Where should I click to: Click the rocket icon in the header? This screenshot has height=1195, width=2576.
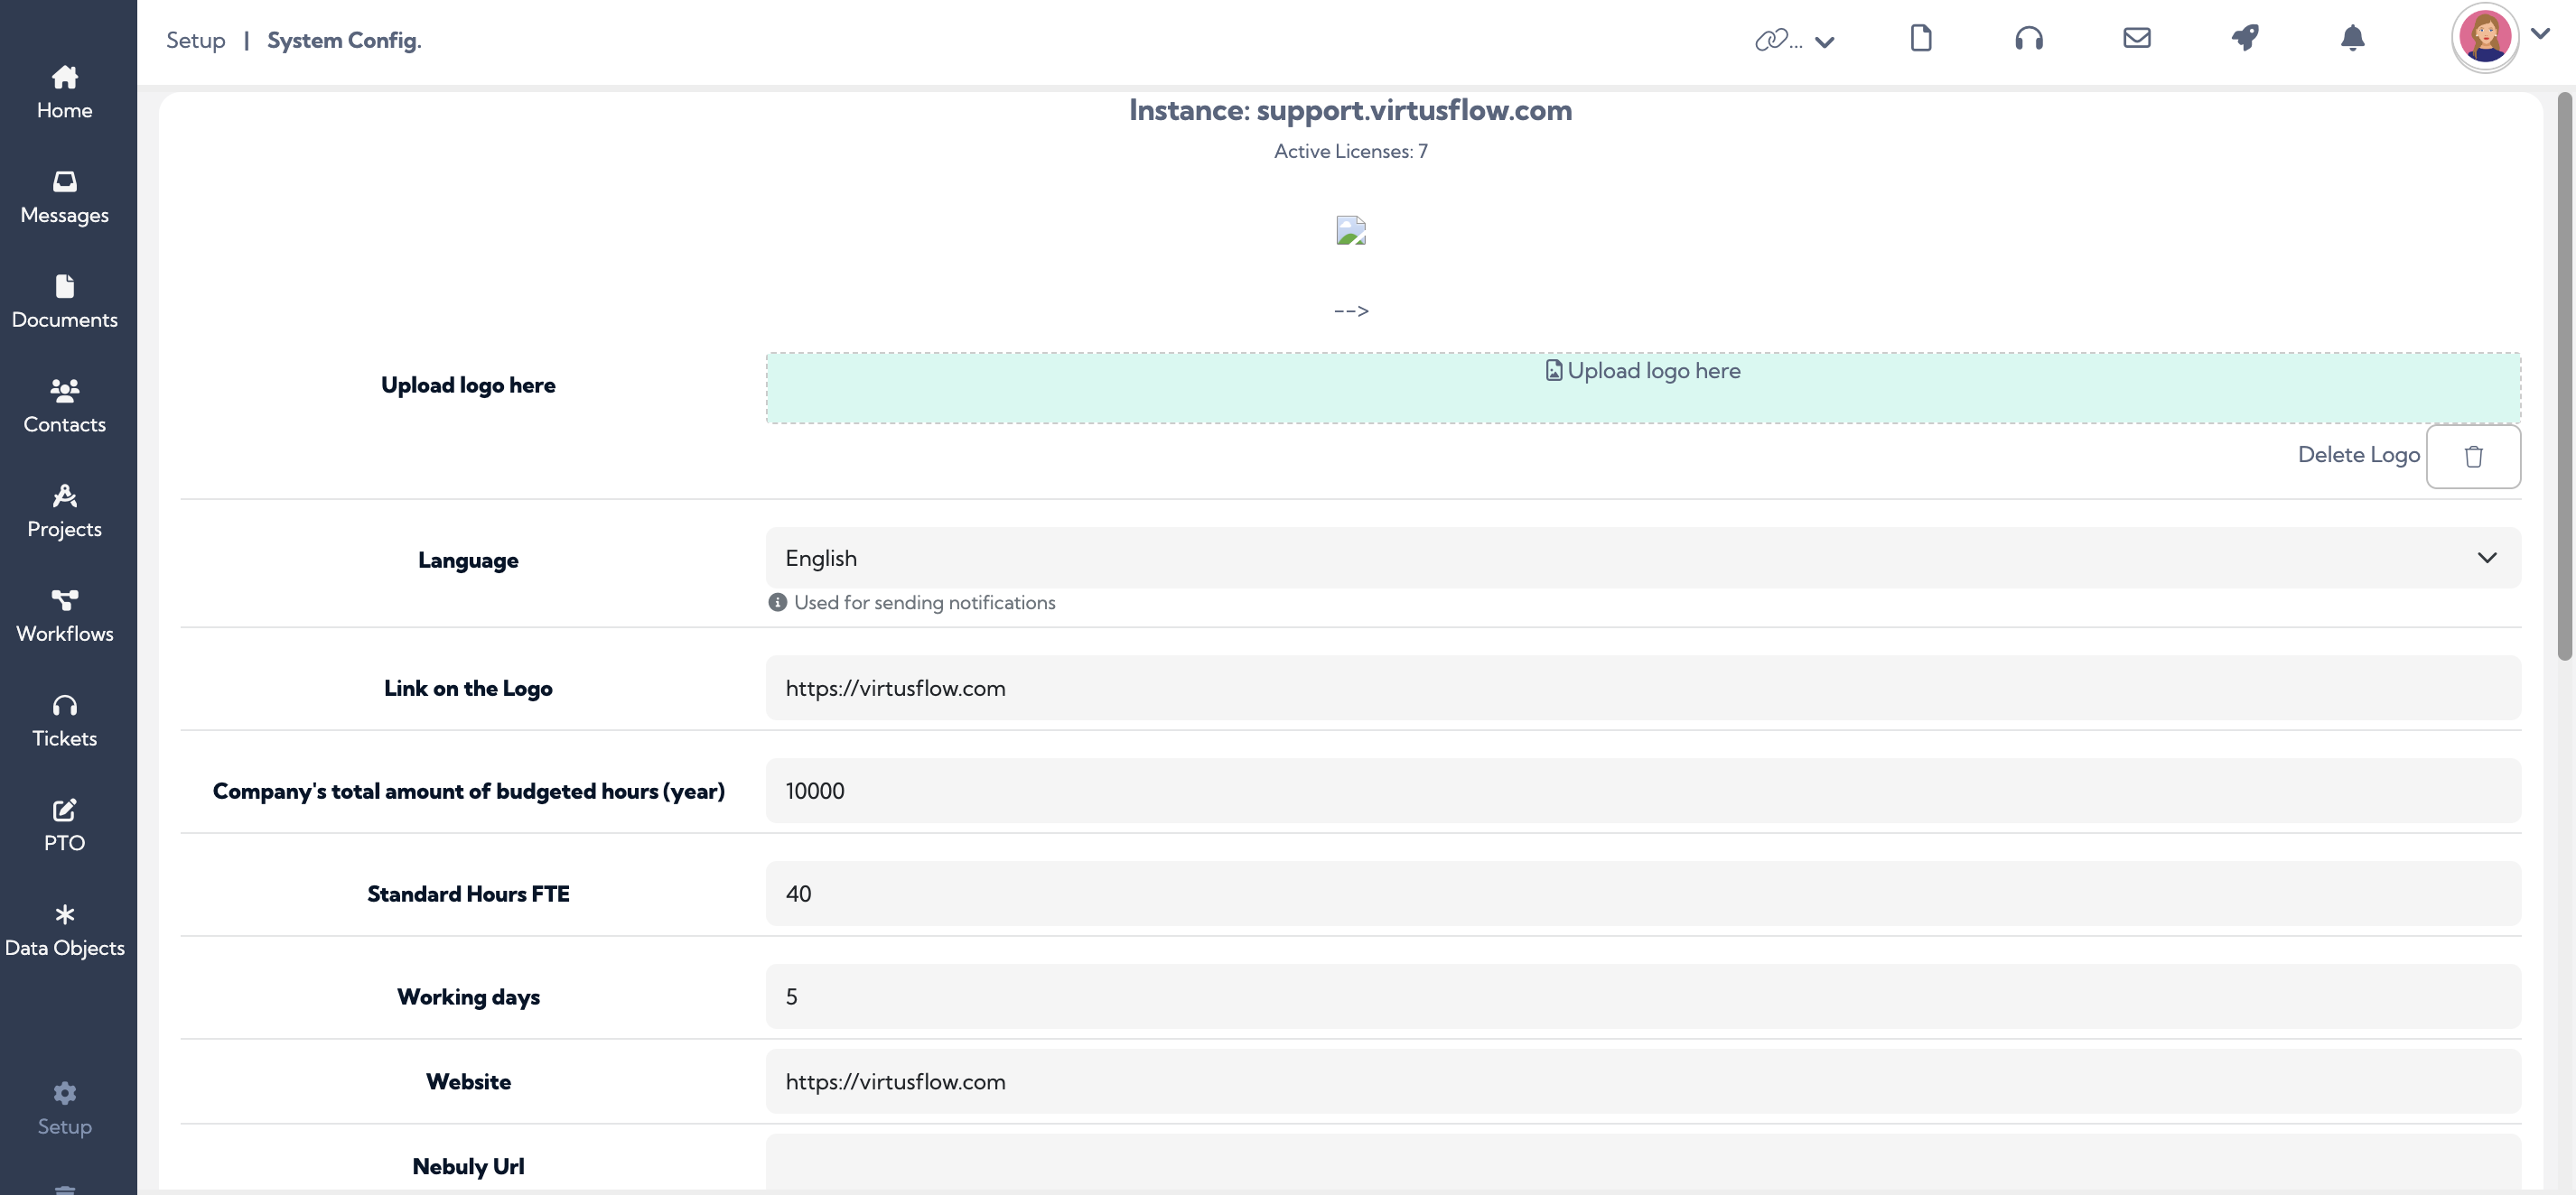[2245, 38]
